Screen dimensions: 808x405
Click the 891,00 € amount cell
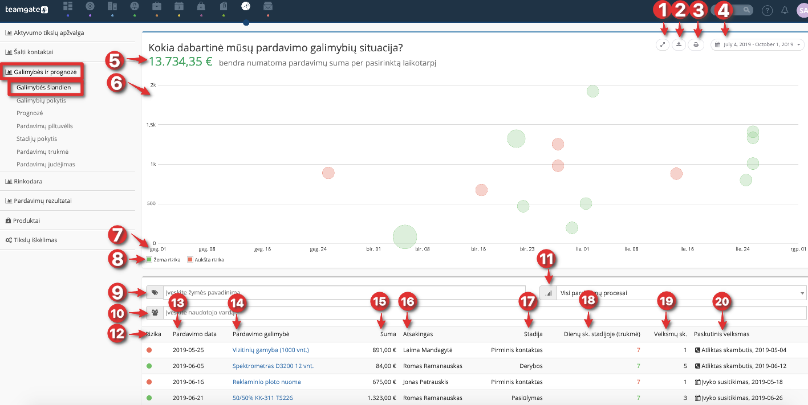click(x=383, y=350)
